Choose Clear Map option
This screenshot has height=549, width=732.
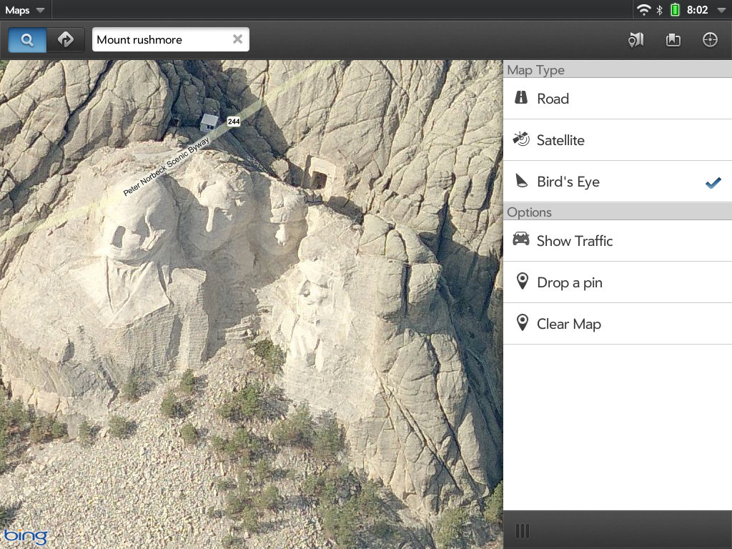[x=617, y=324]
